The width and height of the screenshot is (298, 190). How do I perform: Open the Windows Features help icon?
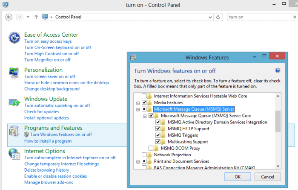(x=278, y=70)
